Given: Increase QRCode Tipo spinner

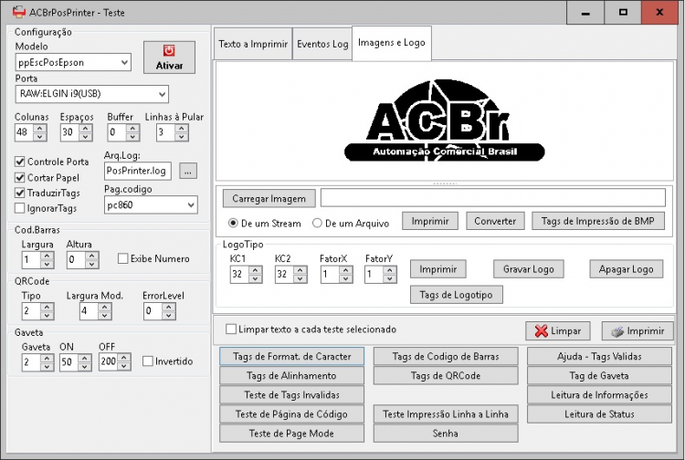Looking at the screenshot, I should pyautogui.click(x=47, y=307).
